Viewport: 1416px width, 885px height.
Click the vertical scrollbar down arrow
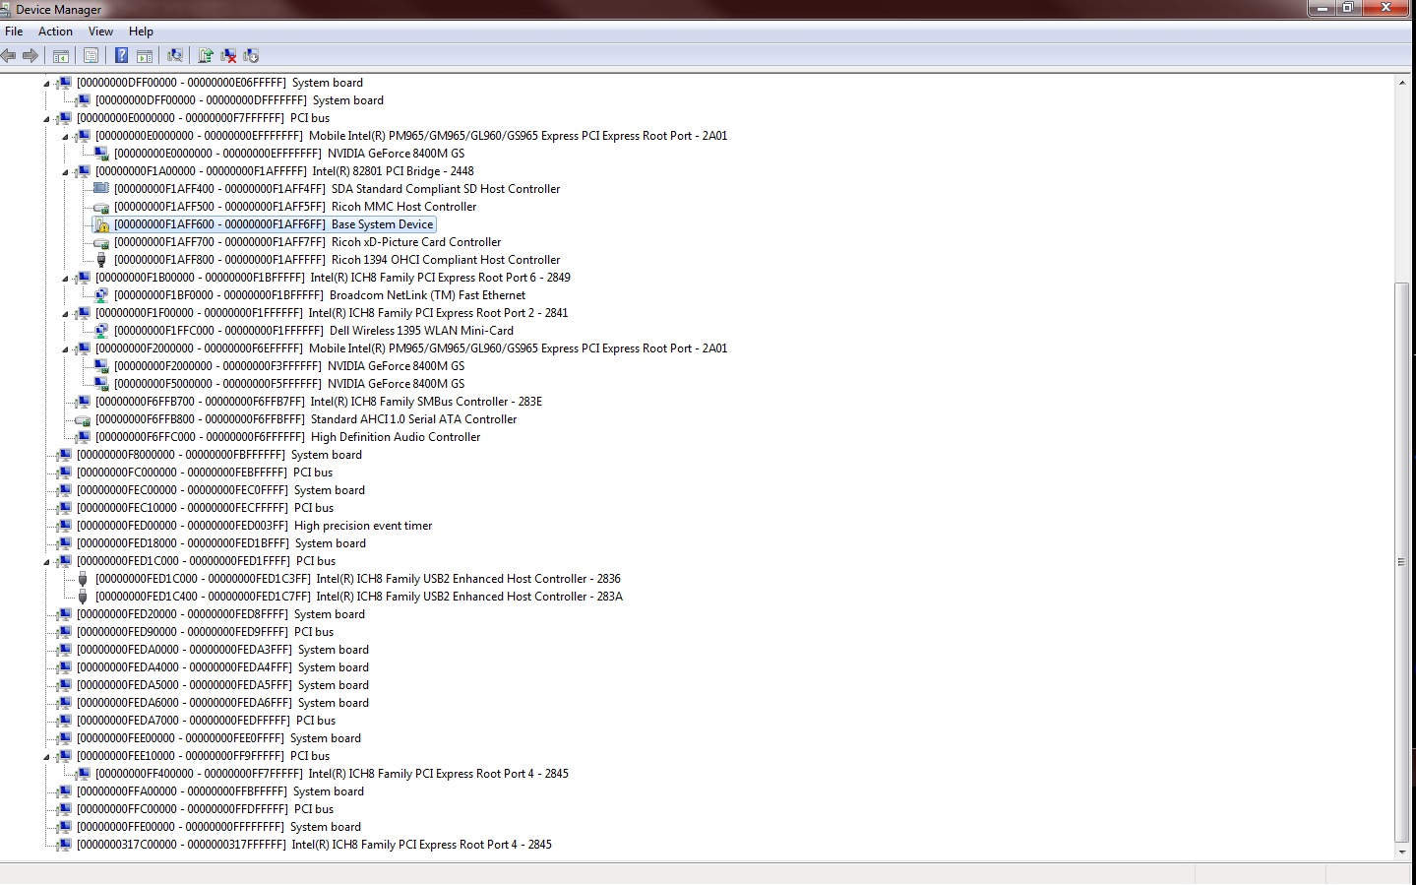click(x=1402, y=853)
